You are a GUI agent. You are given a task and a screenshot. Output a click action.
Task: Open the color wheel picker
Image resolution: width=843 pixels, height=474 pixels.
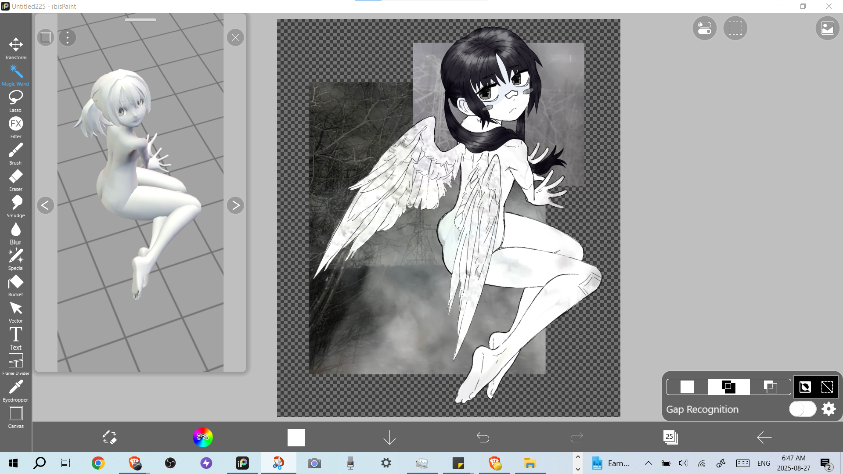pos(202,437)
